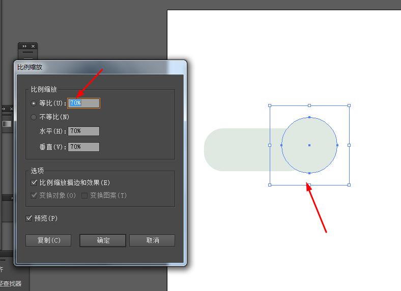
Task: Select the 等比(U) uniform scale radio button
Action: coord(34,103)
